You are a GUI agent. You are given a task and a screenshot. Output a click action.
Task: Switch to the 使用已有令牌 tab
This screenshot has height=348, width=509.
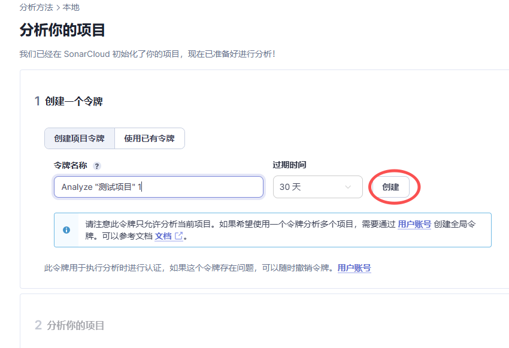click(150, 138)
